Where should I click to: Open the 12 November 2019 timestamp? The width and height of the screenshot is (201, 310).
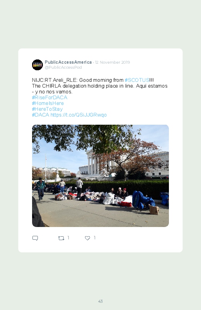112,62
